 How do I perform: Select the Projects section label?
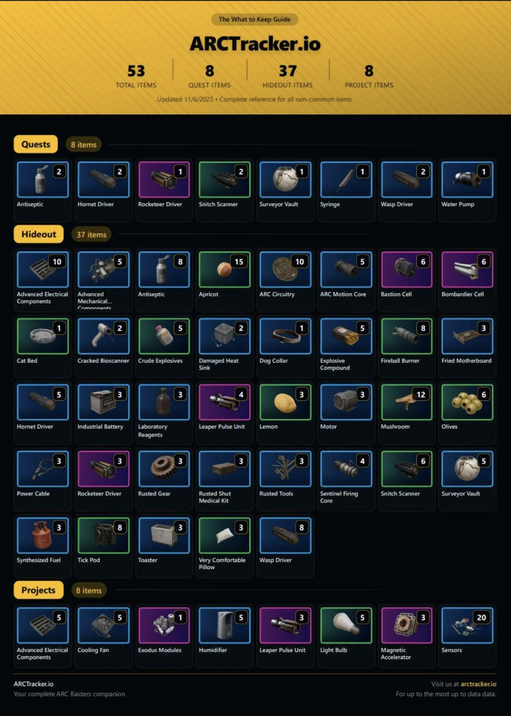pyautogui.click(x=38, y=590)
